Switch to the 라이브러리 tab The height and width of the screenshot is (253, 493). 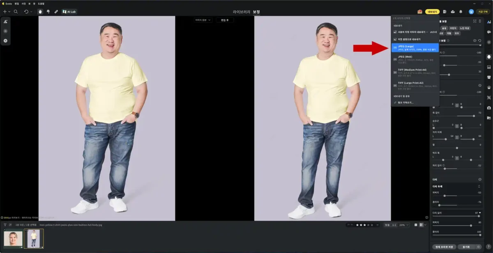(x=241, y=12)
